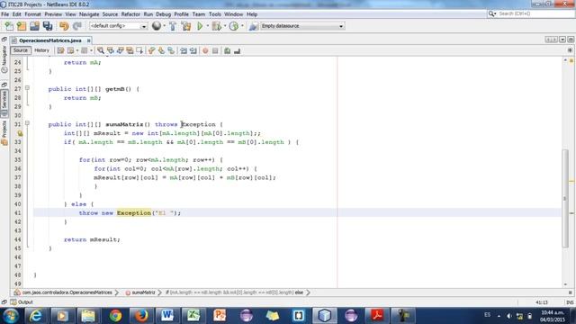Run the project with green play icon
This screenshot has width=576, height=324.
pyautogui.click(x=200, y=26)
